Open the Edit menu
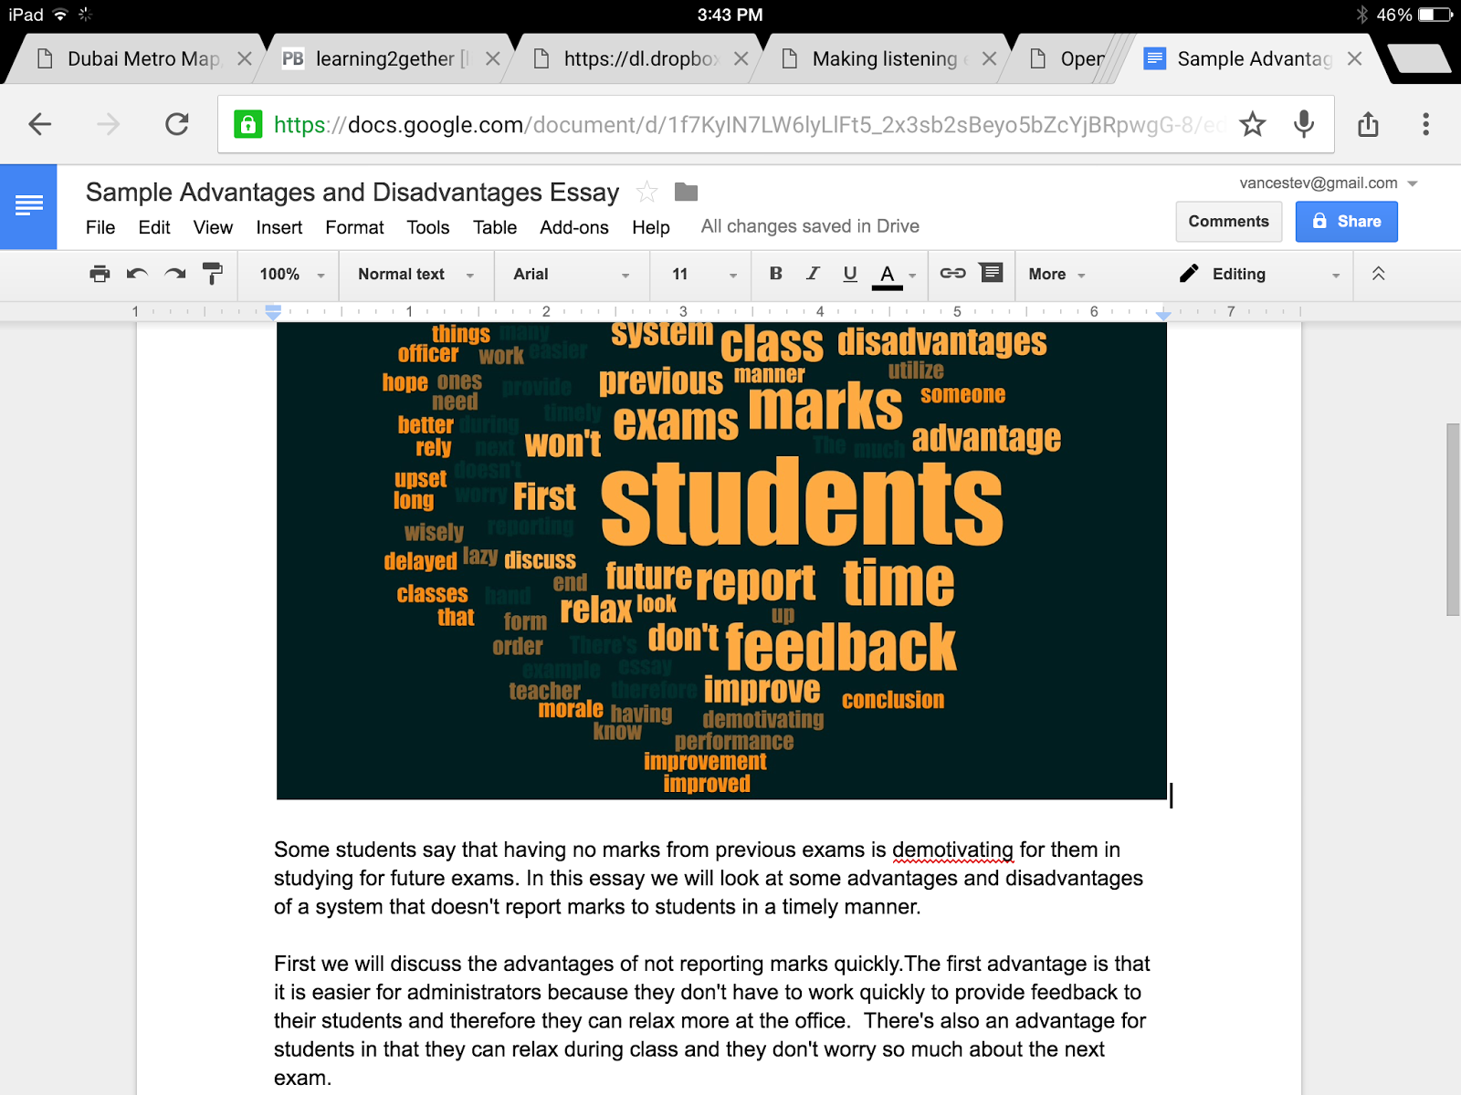This screenshot has width=1461, height=1095. tap(154, 227)
